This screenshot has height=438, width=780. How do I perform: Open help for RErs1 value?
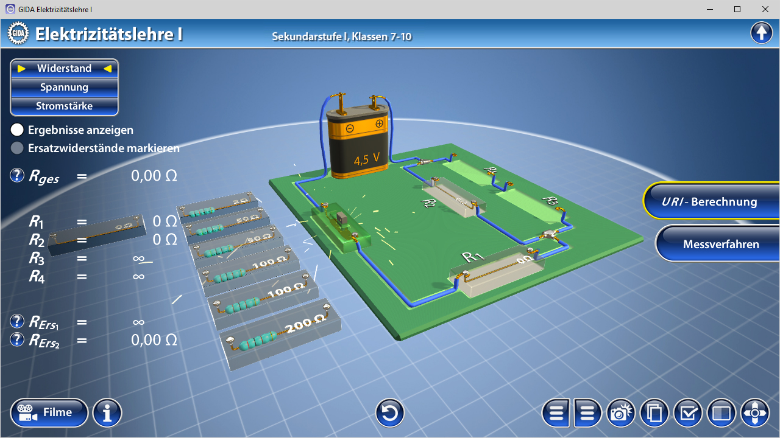17,321
